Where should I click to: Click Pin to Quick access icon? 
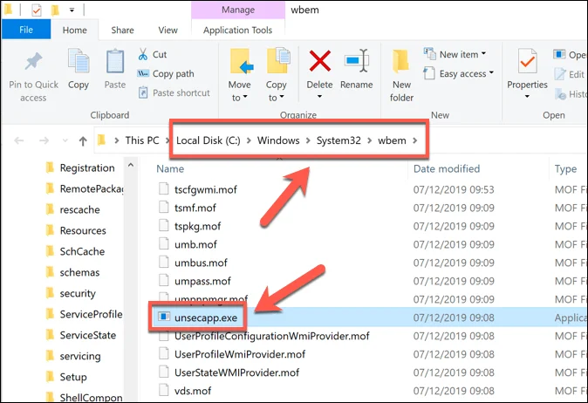point(33,61)
